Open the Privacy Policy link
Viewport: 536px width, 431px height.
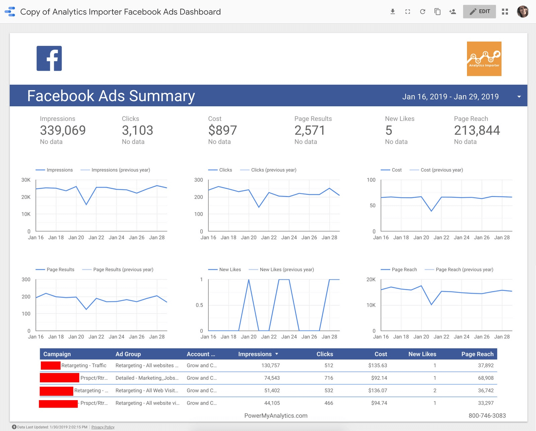103,427
